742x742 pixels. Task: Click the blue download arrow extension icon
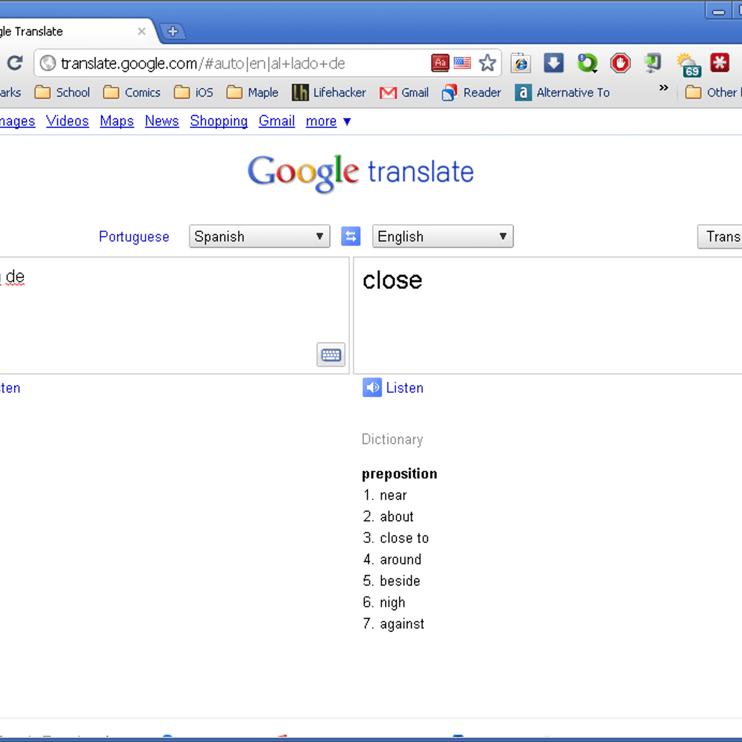554,63
